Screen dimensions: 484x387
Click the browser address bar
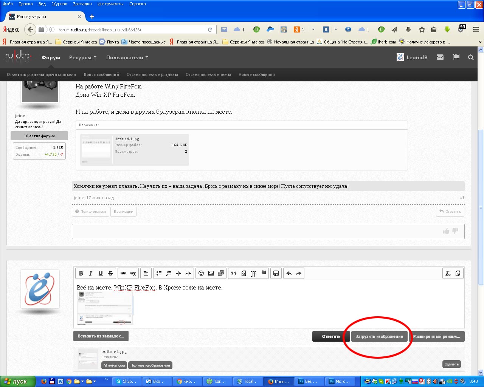click(x=129, y=29)
